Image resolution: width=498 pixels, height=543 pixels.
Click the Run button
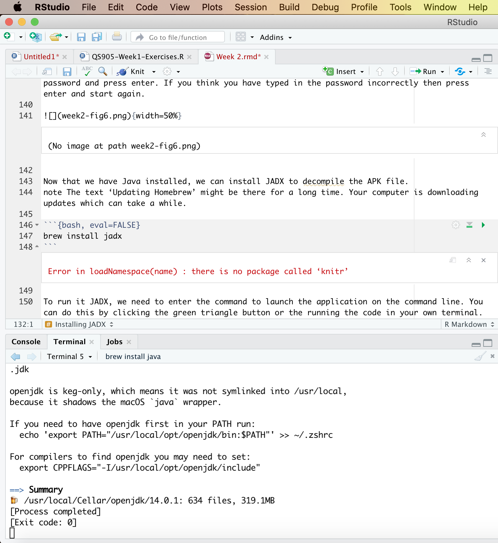423,71
